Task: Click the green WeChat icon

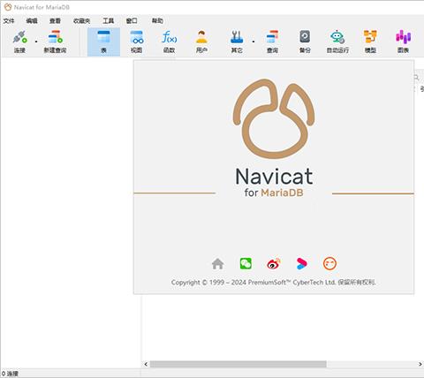Action: pos(246,263)
